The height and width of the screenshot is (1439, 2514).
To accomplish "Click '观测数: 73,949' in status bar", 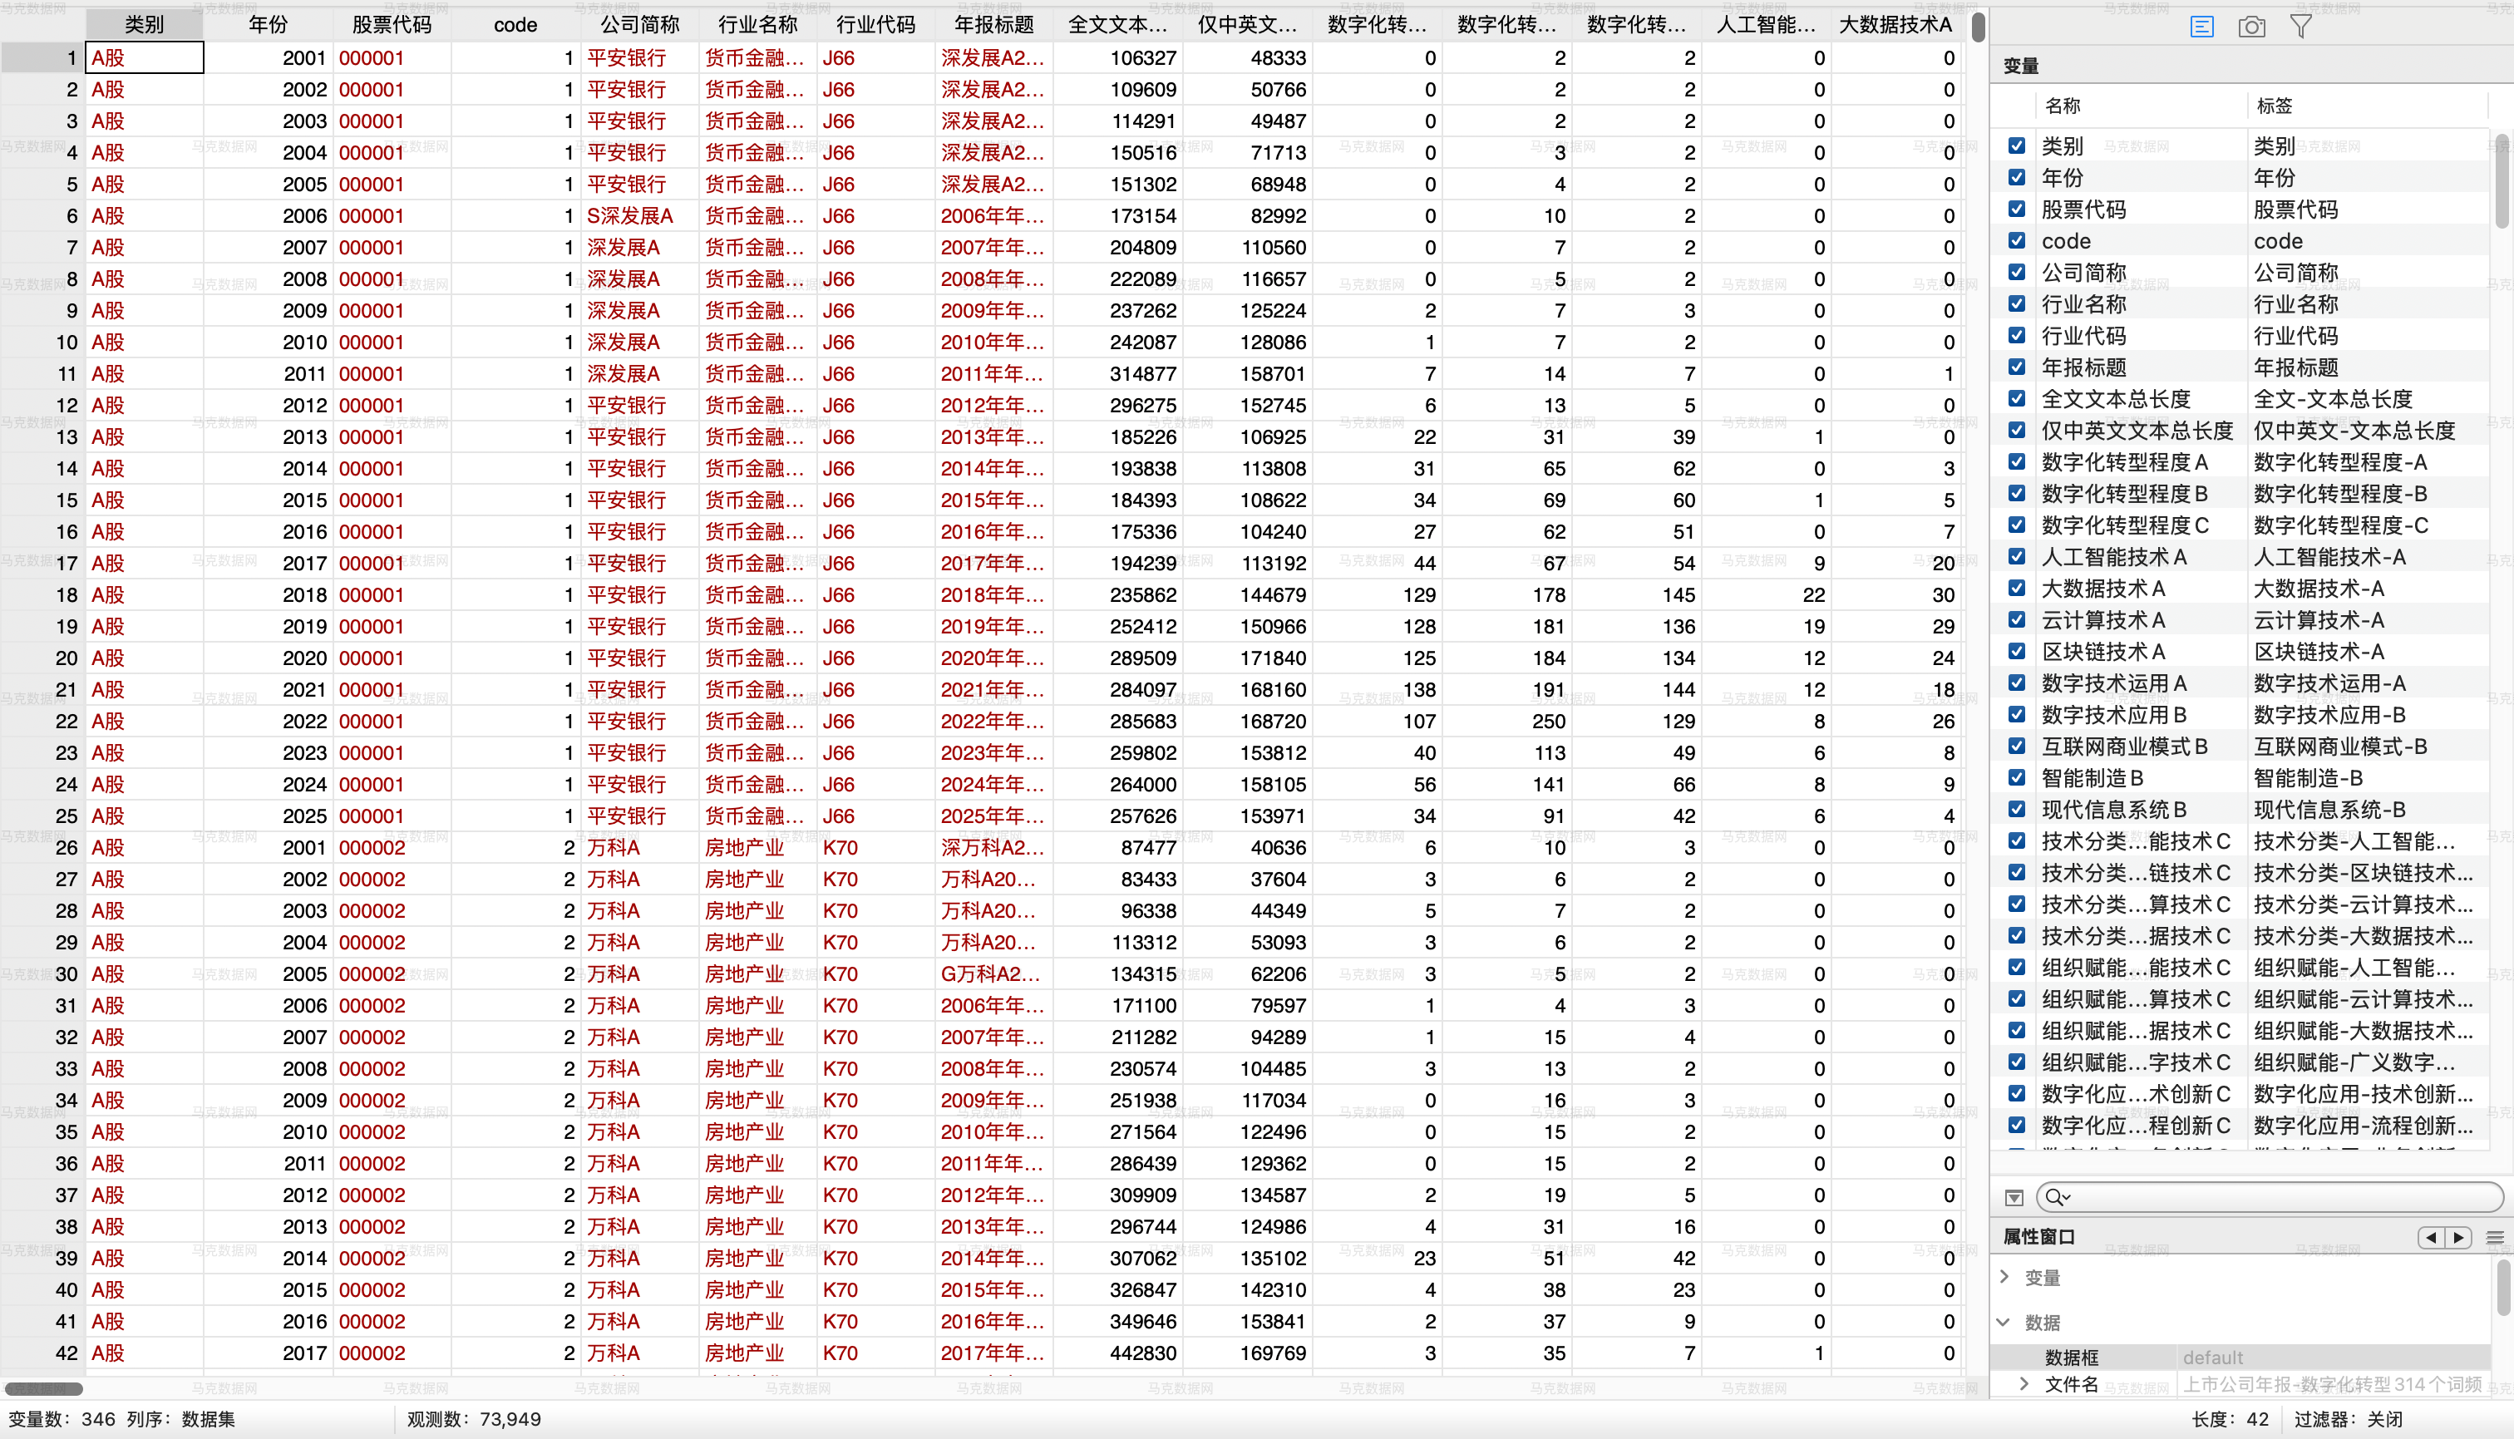I will (x=473, y=1419).
